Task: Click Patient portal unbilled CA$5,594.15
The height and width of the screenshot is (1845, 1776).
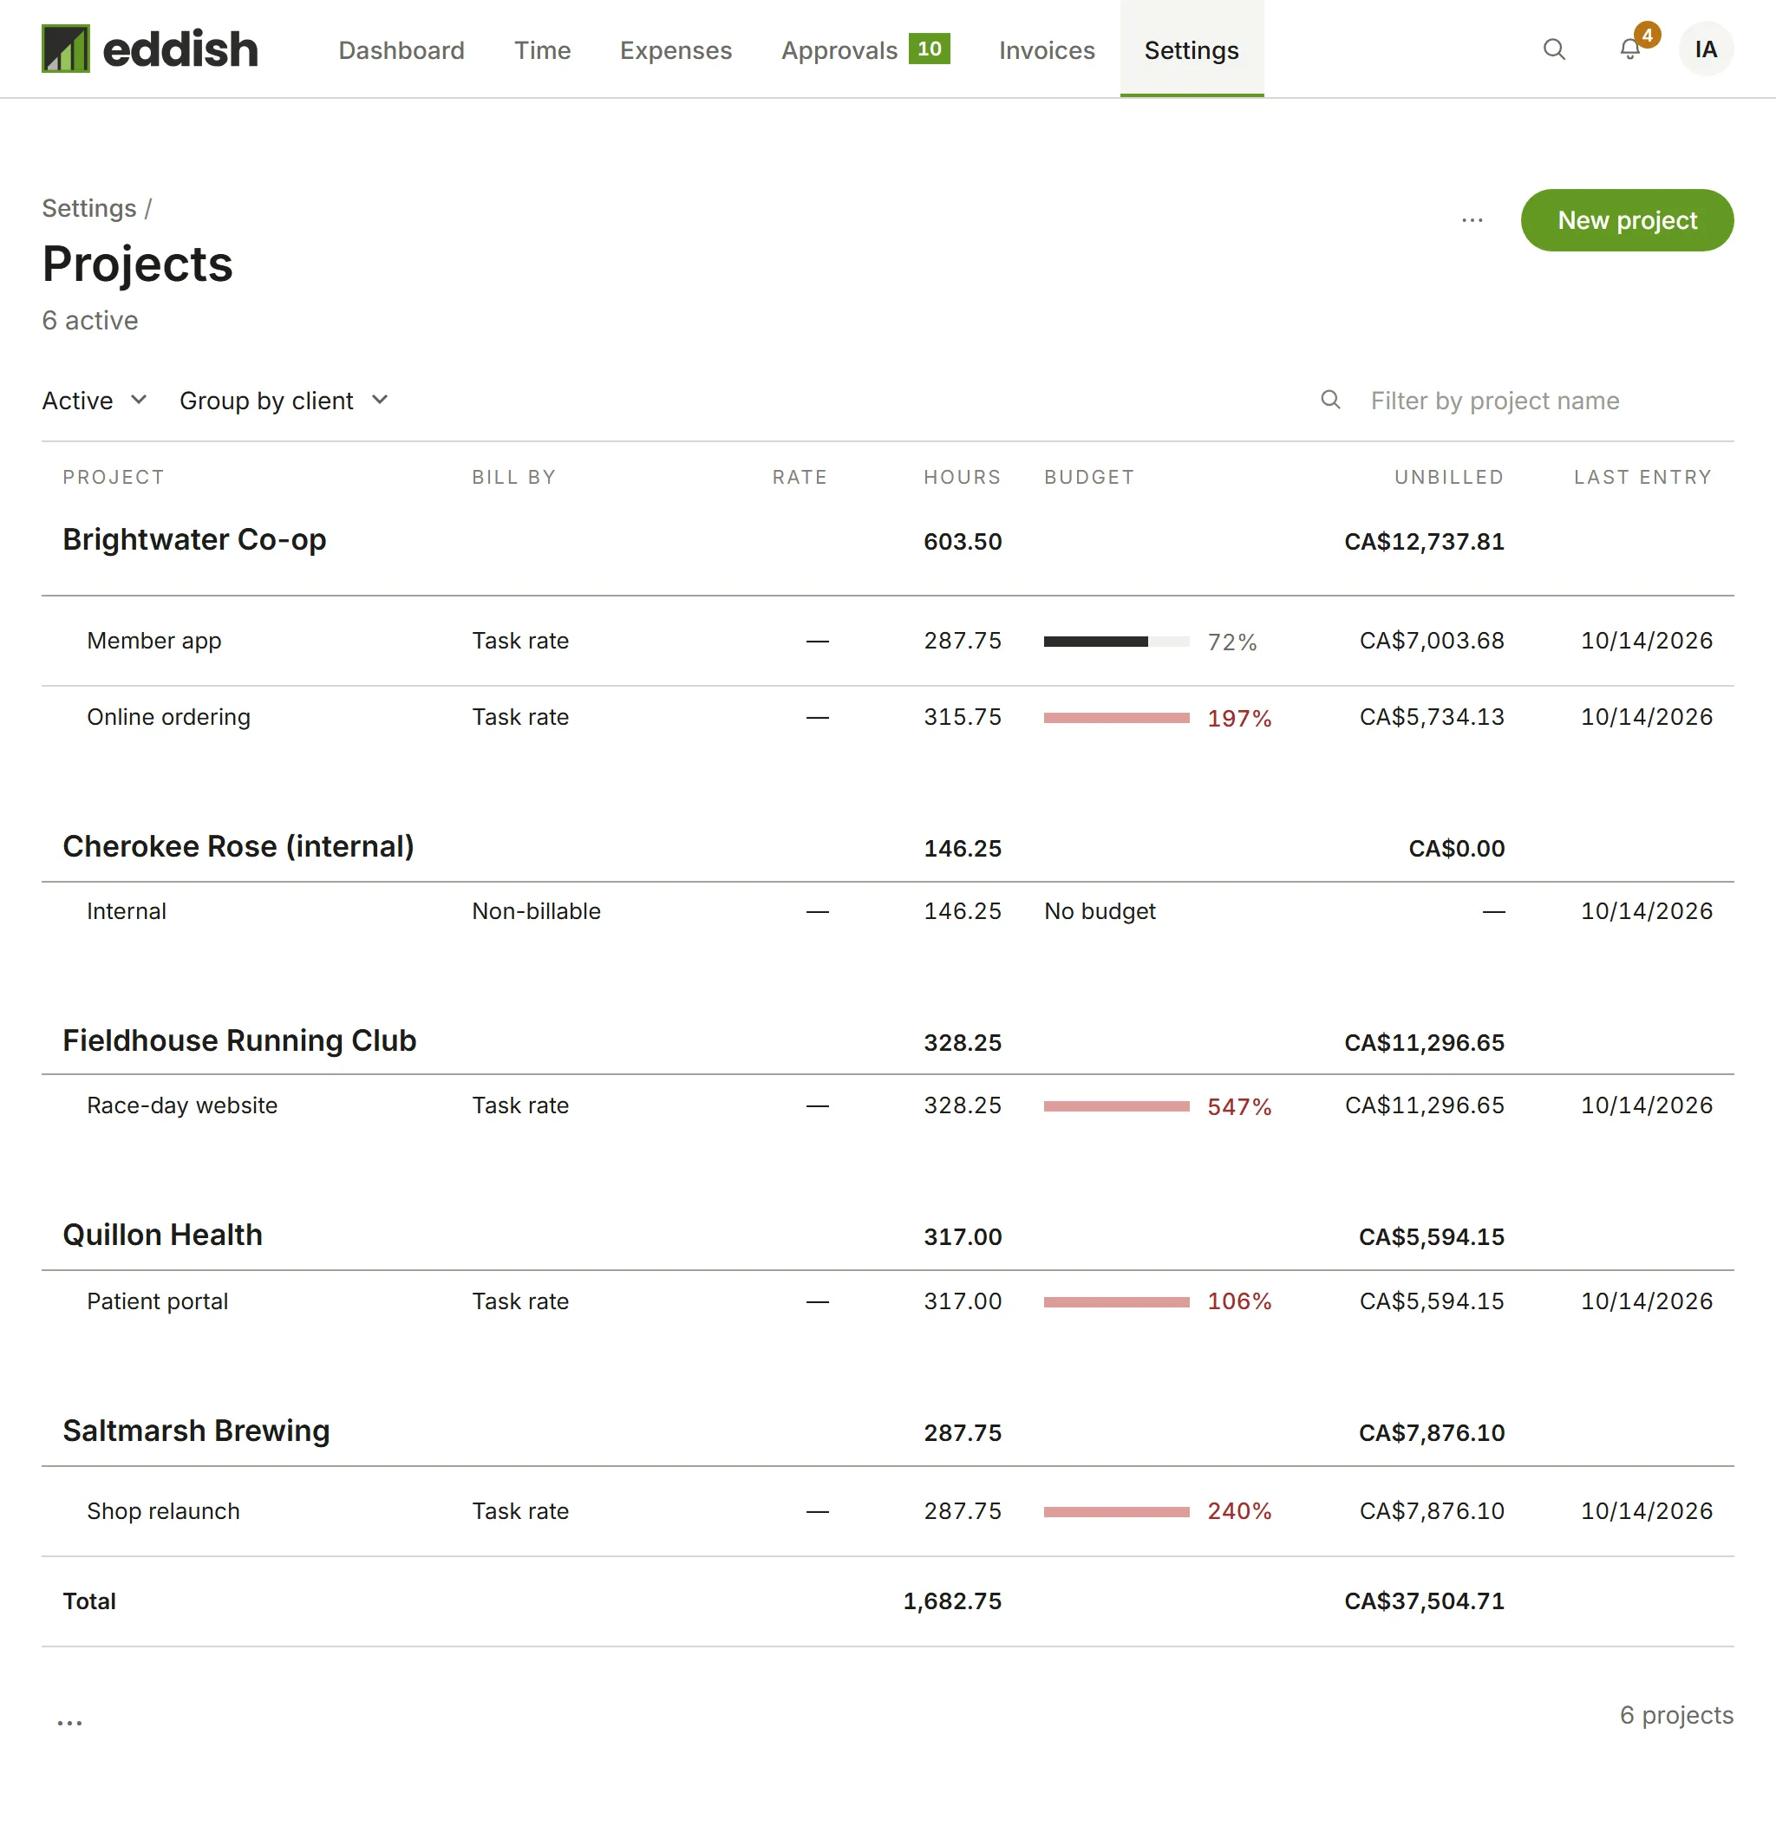Action: click(1432, 1301)
